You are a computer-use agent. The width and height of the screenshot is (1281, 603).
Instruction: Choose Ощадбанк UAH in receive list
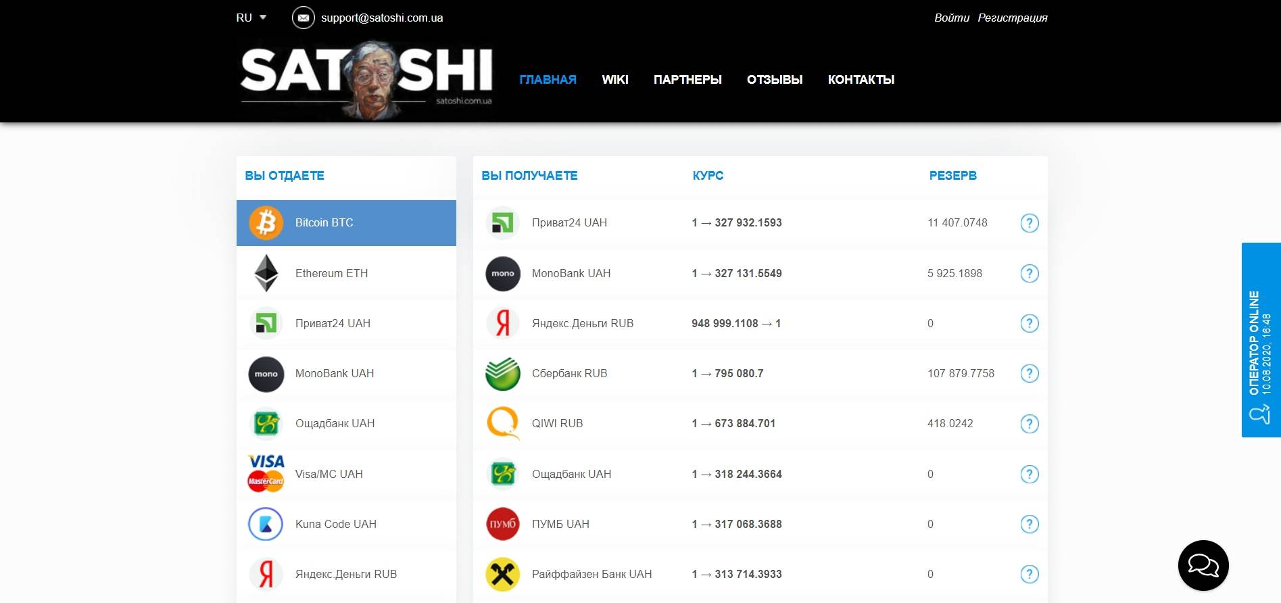(x=760, y=474)
